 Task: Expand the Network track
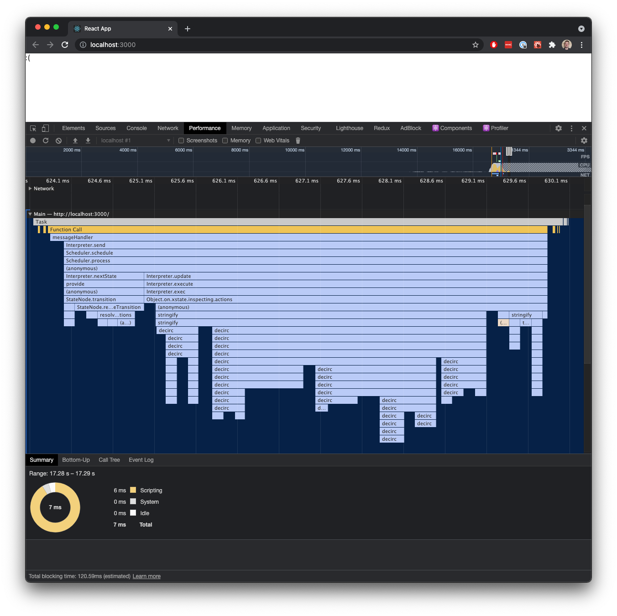(30, 188)
